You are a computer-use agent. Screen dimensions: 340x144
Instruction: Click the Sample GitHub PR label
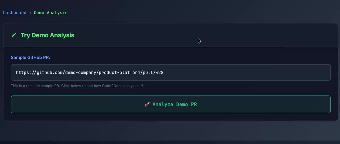point(30,57)
